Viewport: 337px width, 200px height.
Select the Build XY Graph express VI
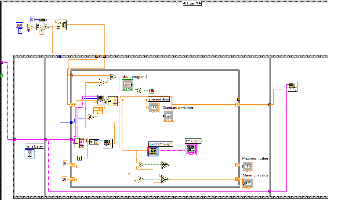pos(153,151)
